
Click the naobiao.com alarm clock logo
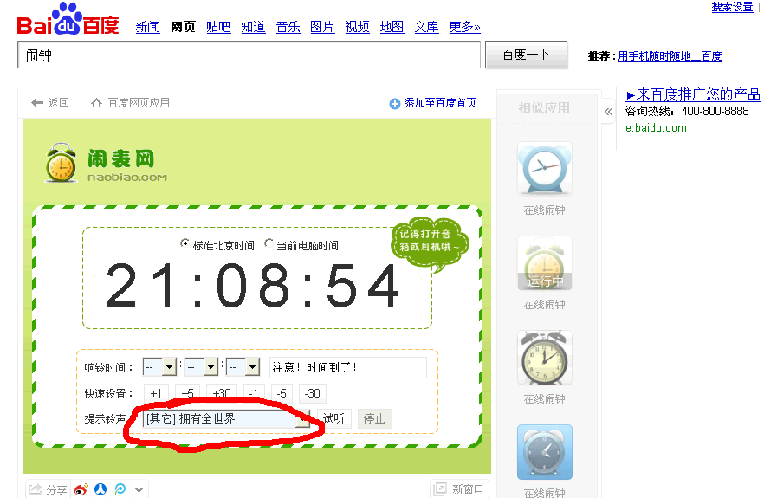coord(61,163)
